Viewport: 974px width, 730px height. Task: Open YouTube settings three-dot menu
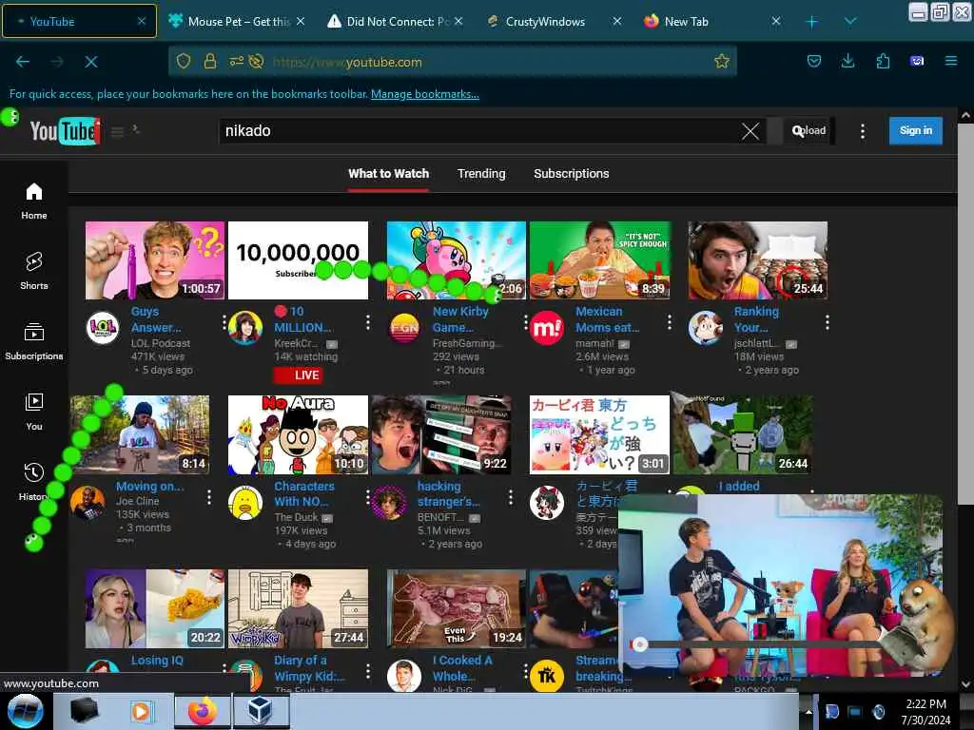point(862,131)
